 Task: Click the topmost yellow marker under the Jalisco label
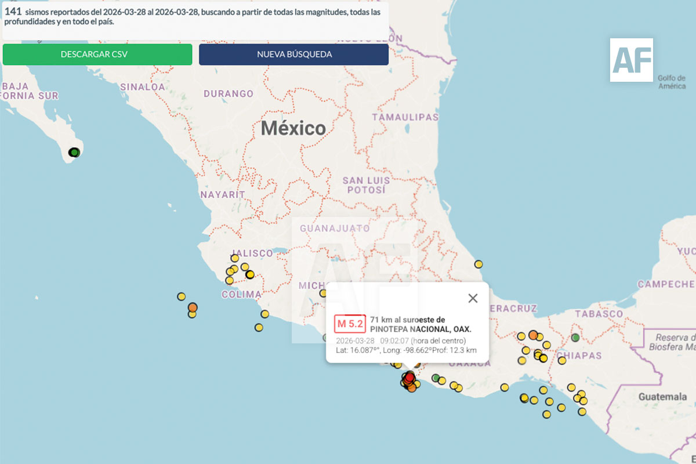click(235, 258)
